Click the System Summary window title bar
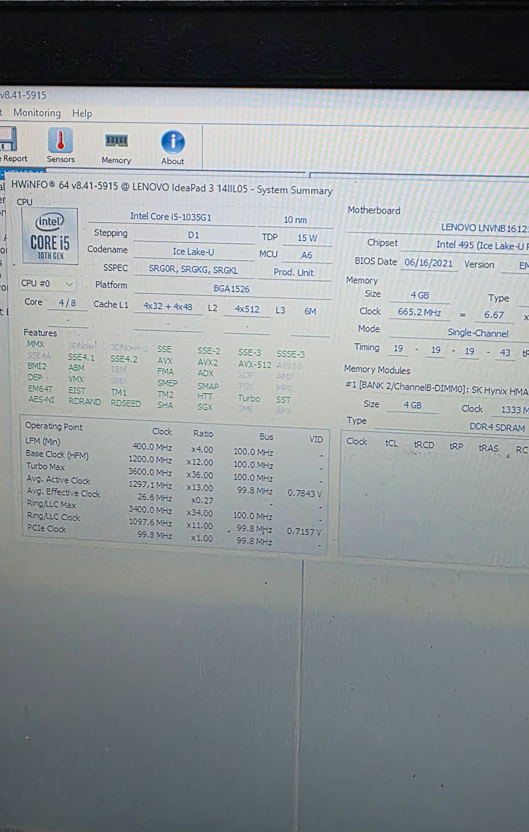Image resolution: width=529 pixels, height=832 pixels. (x=172, y=187)
